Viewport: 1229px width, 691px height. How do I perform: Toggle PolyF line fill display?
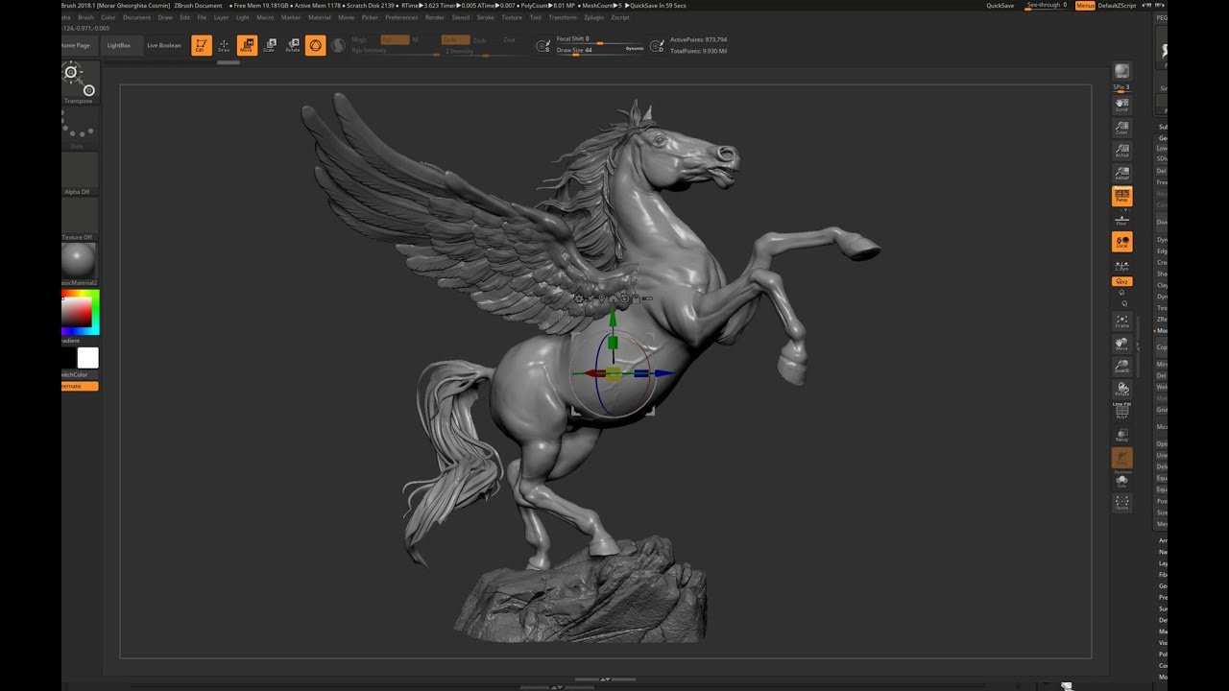tap(1121, 412)
